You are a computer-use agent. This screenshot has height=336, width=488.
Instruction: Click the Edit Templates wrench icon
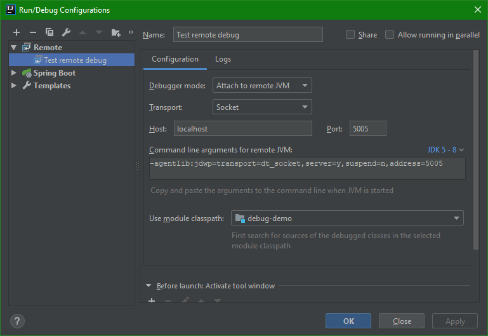(66, 32)
